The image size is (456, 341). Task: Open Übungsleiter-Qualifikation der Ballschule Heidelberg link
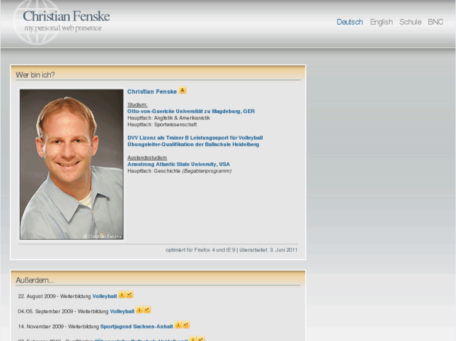pos(193,145)
